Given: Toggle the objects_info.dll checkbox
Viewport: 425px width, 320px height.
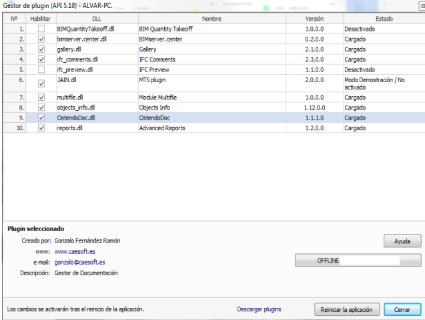Looking at the screenshot, I should click(41, 108).
